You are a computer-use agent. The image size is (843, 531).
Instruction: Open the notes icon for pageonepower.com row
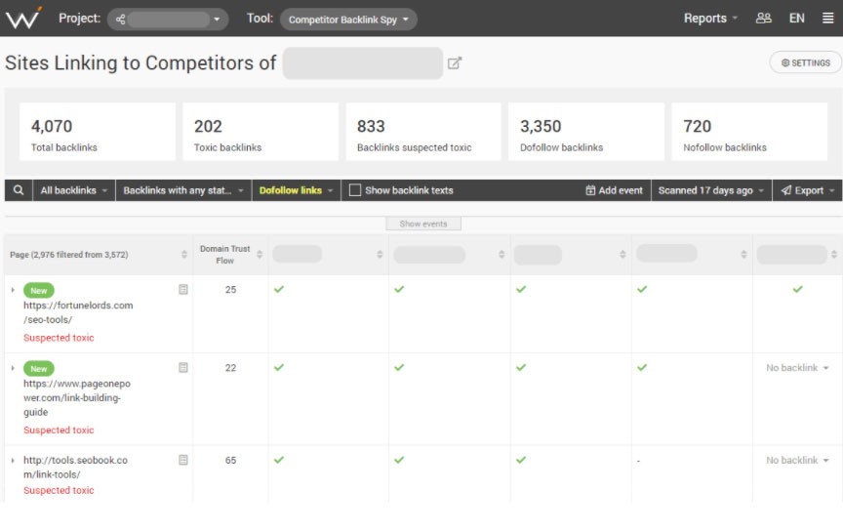[x=182, y=368]
